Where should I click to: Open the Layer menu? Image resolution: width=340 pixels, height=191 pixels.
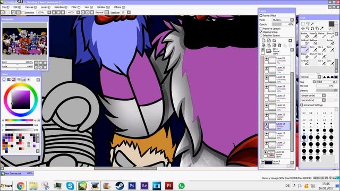[45, 7]
